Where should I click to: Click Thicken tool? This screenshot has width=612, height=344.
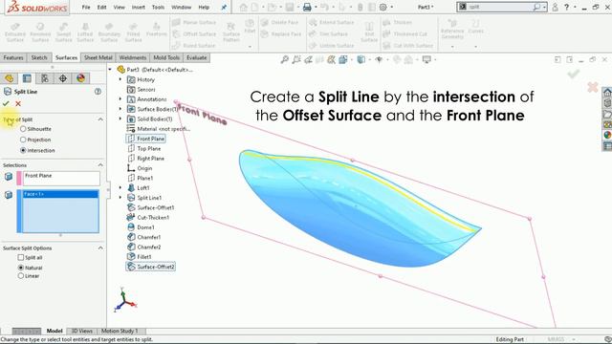click(x=398, y=22)
